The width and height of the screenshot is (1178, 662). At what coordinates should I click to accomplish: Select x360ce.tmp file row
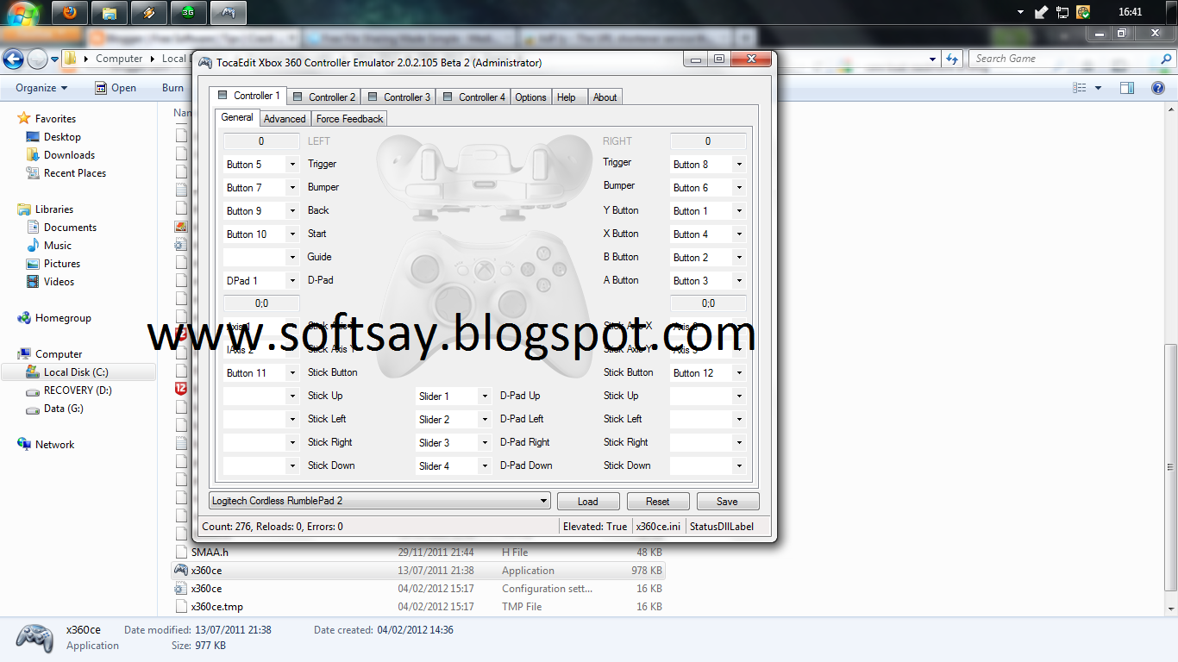pos(418,607)
